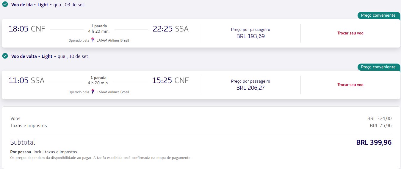Click the outbound price BRL 193,69
The height and width of the screenshot is (169, 401).
tap(250, 36)
